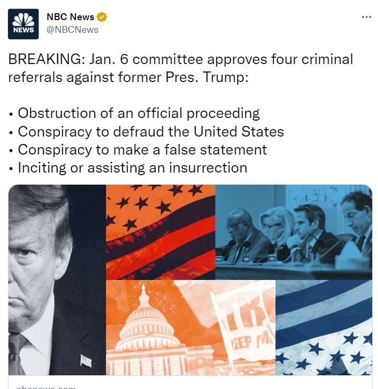Open the black-and-white Trump portrait panel

(57, 279)
